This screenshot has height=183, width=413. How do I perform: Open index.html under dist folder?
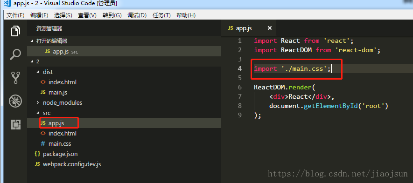coord(124,82)
